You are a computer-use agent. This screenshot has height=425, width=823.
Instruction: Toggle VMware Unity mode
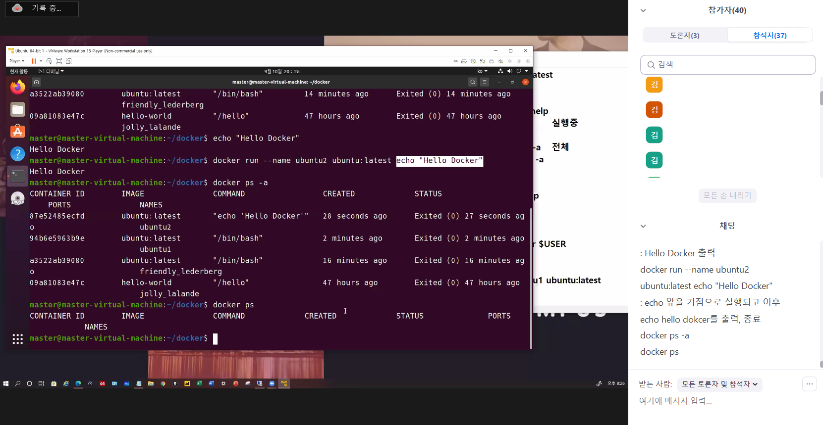pos(69,61)
